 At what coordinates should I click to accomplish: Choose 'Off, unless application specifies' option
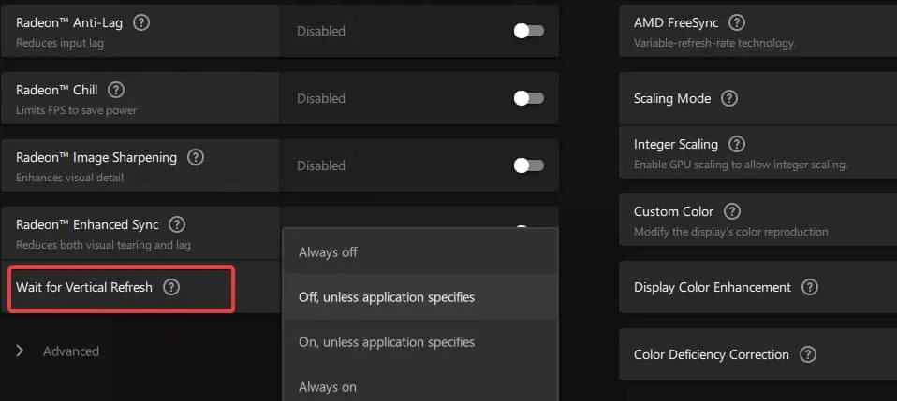coord(387,297)
